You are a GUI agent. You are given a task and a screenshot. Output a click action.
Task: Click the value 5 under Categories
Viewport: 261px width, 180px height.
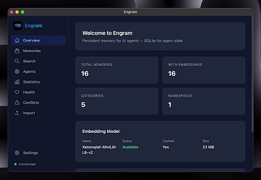[x=83, y=105]
